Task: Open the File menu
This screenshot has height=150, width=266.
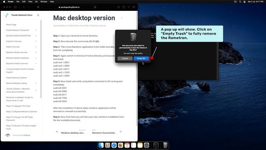Action: 18,2
